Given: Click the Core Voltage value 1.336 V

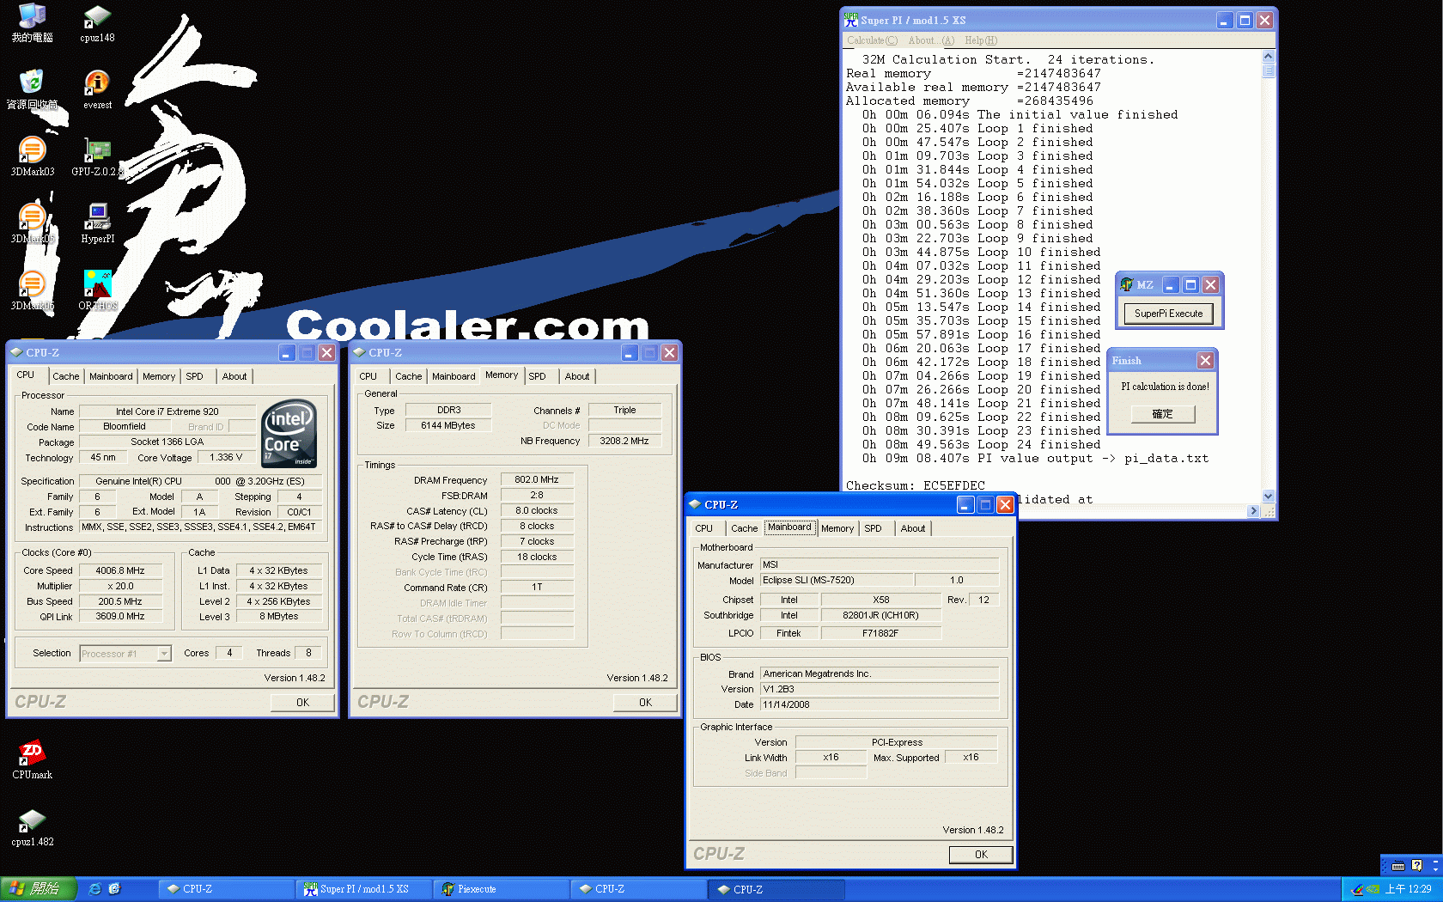Looking at the screenshot, I should coord(227,457).
